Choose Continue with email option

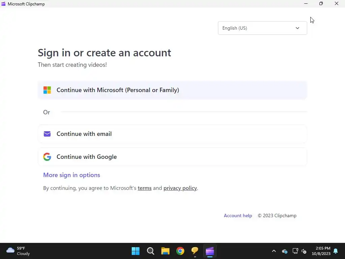[172, 134]
